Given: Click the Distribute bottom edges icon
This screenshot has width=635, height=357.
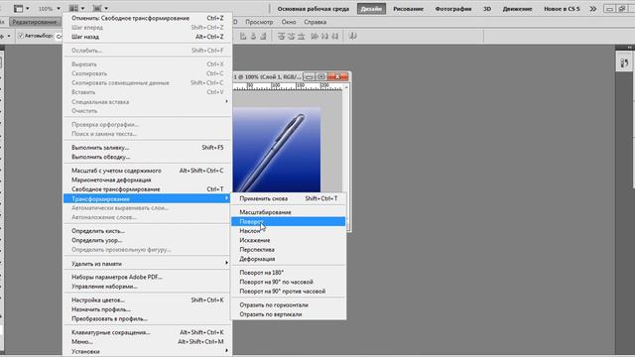Looking at the screenshot, I should pyautogui.click(x=301, y=36).
